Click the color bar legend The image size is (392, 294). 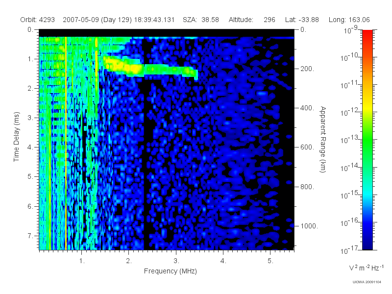coord(367,140)
